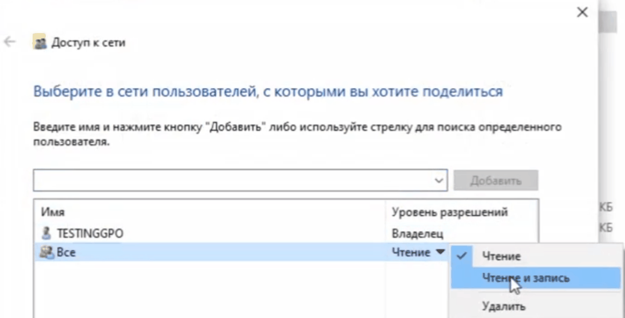This screenshot has width=625, height=318.
Task: Click the group icon next to Все
Action: [46, 252]
